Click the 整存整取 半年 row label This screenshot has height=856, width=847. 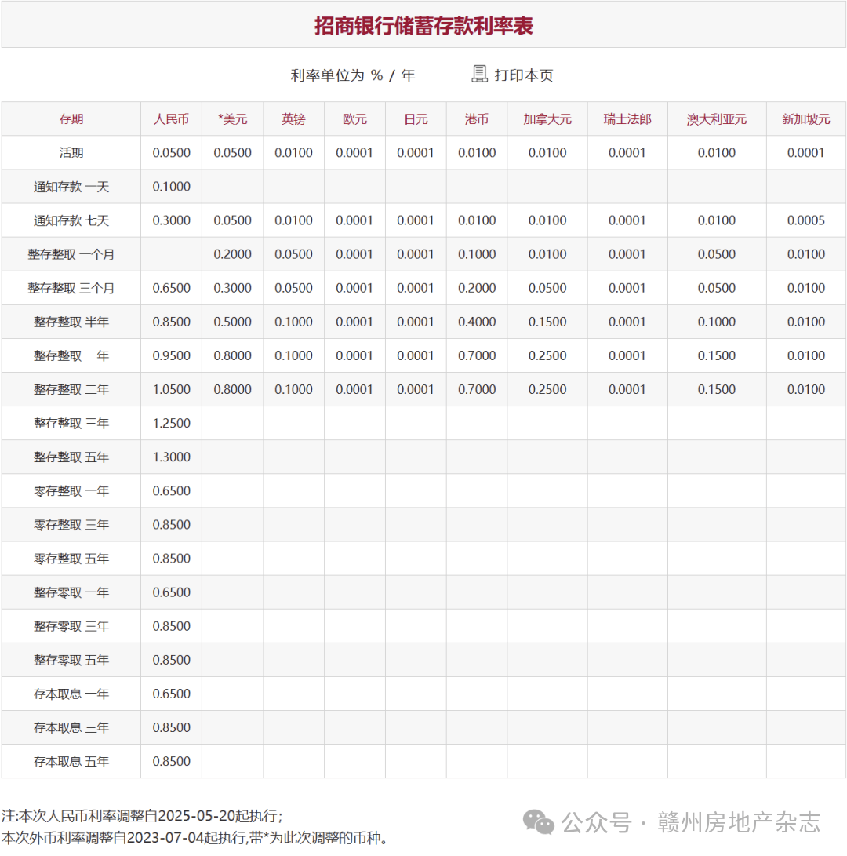pyautogui.click(x=71, y=322)
